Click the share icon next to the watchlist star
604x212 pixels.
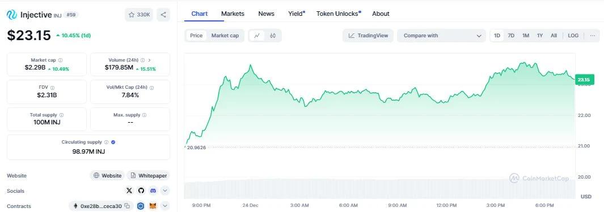point(163,15)
